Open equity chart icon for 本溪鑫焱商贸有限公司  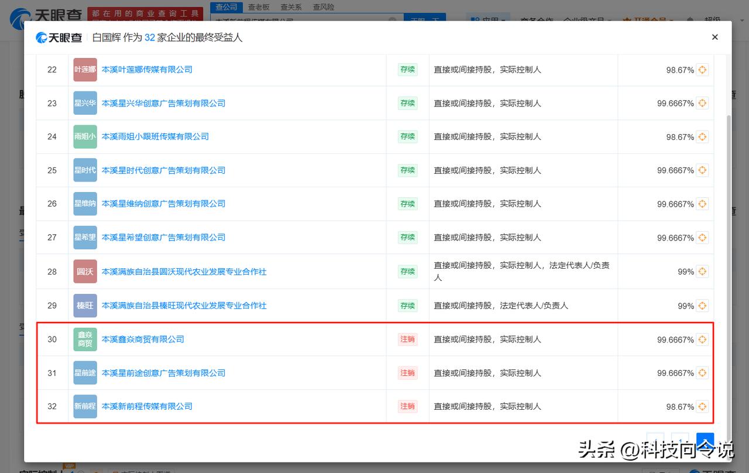click(x=702, y=340)
